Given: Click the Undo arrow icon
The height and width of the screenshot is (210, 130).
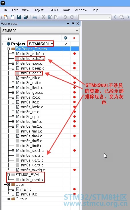Looking at the screenshot, I should click(x=65, y=17).
